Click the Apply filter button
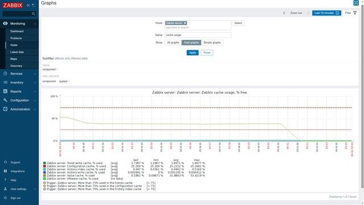This screenshot has width=364, height=205. pos(192,52)
